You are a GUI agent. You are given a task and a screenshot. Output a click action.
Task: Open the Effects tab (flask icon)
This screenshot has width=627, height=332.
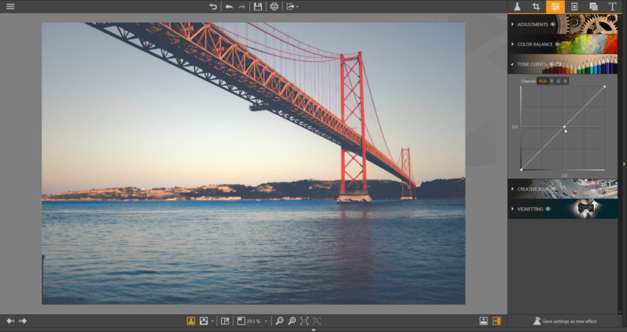517,7
